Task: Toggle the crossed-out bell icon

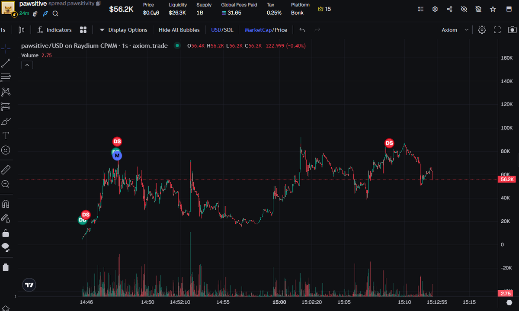Action: 478,9
